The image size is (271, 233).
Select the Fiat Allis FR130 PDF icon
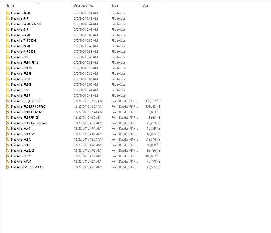click(x=8, y=140)
